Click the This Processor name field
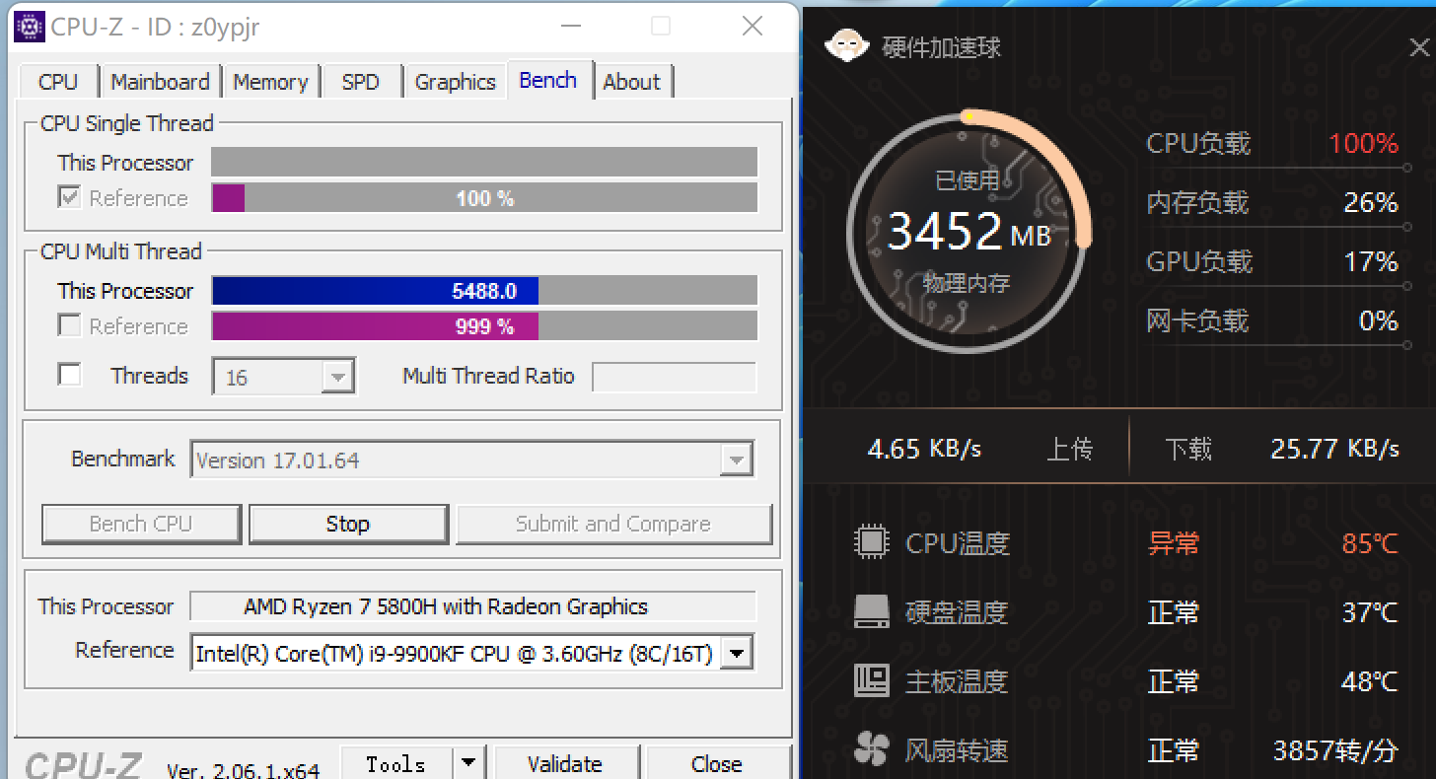Viewport: 1436px width, 779px height. (x=473, y=606)
